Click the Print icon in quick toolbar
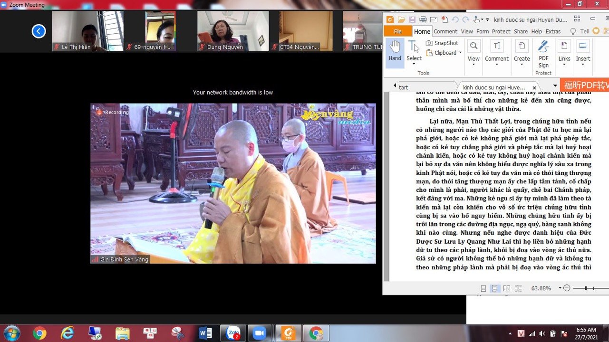Image resolution: width=609 pixels, height=342 pixels. (423, 19)
